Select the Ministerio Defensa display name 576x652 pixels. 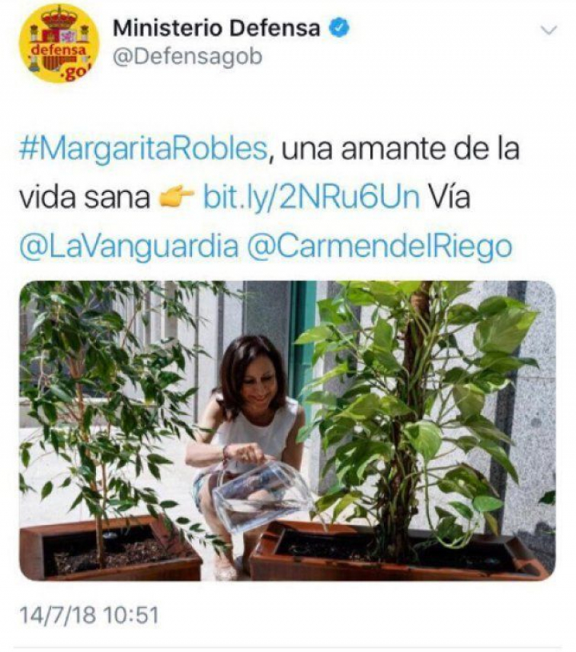click(x=217, y=28)
